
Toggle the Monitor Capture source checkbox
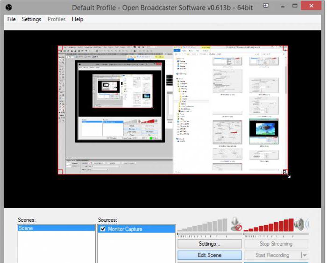click(103, 229)
